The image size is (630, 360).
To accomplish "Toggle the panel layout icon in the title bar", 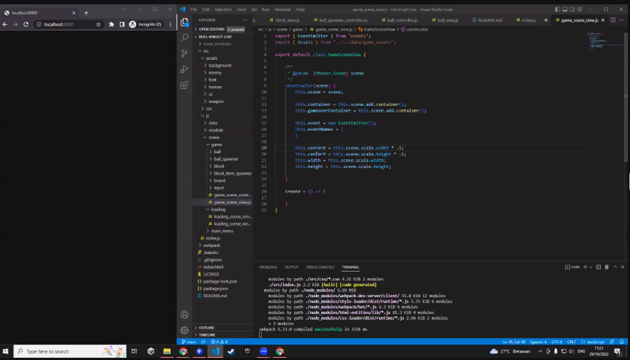I will click(565, 9).
